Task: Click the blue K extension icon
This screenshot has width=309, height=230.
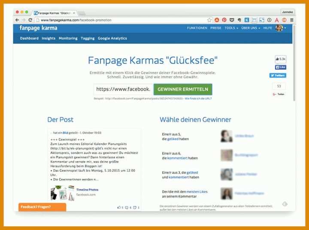Action: tap(247, 20)
